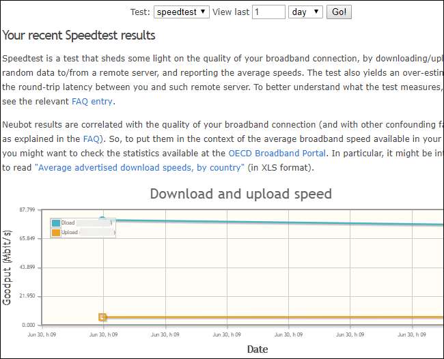This screenshot has width=444, height=359.
Task: Click the Dload text in chart legend
Action: pyautogui.click(x=68, y=222)
